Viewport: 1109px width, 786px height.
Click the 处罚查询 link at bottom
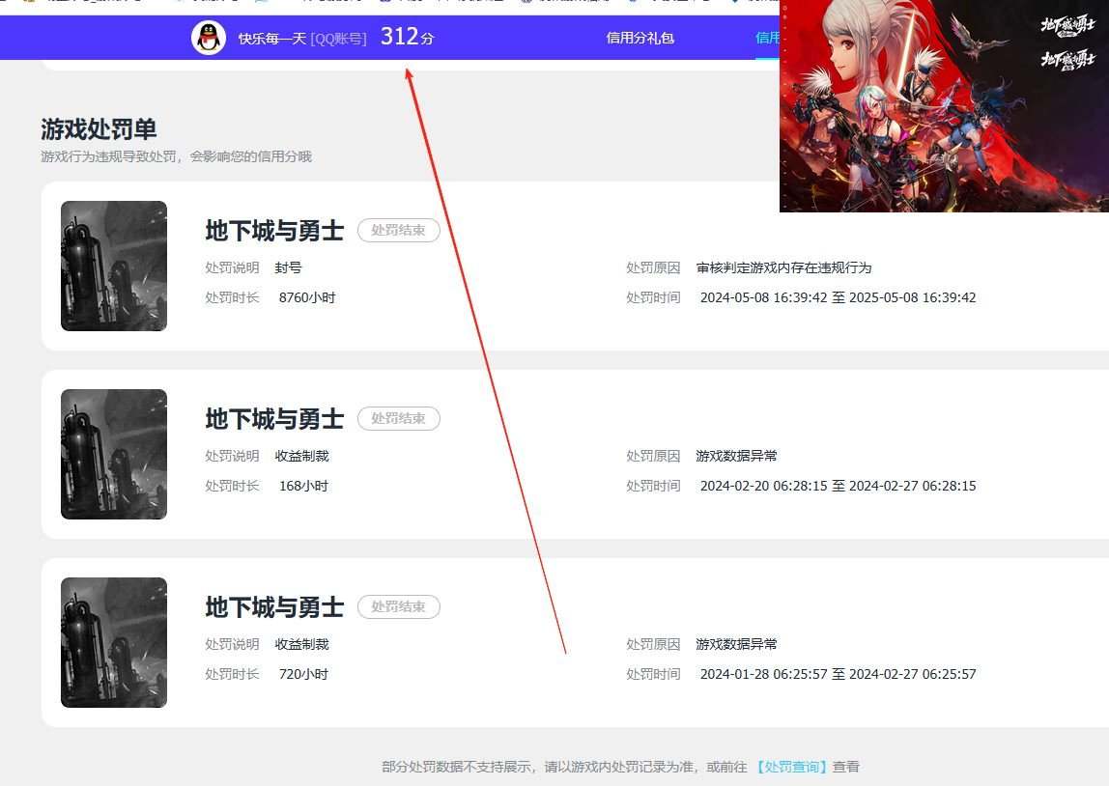click(791, 767)
